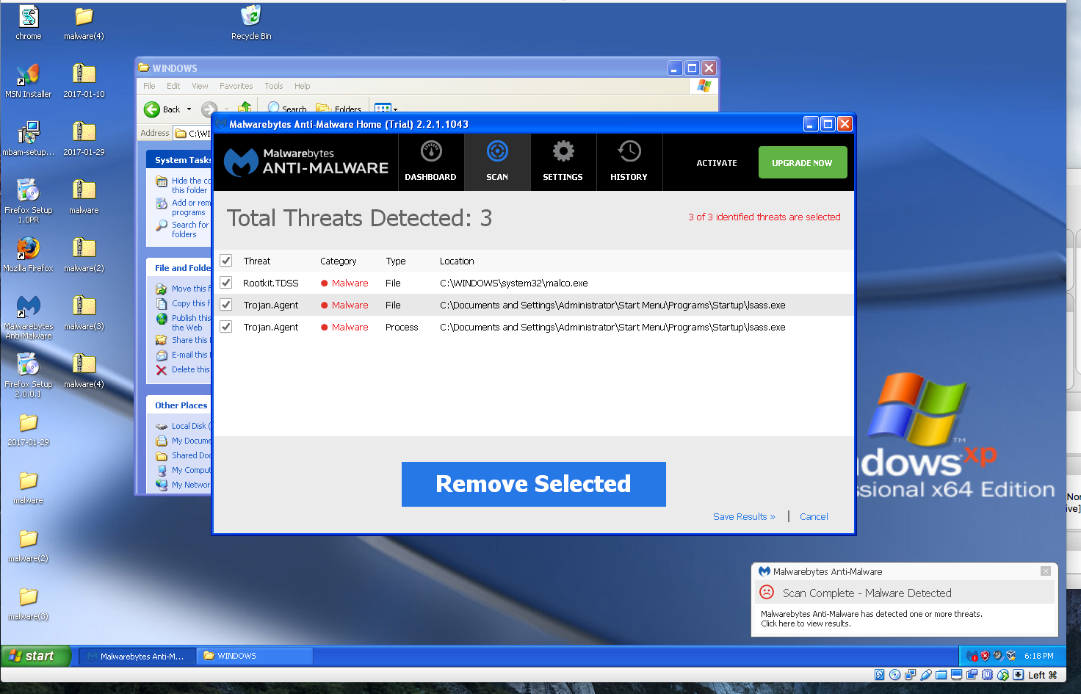Click the Malwarebytes Anti-Malware logo
The width and height of the screenshot is (1081, 694).
305,162
